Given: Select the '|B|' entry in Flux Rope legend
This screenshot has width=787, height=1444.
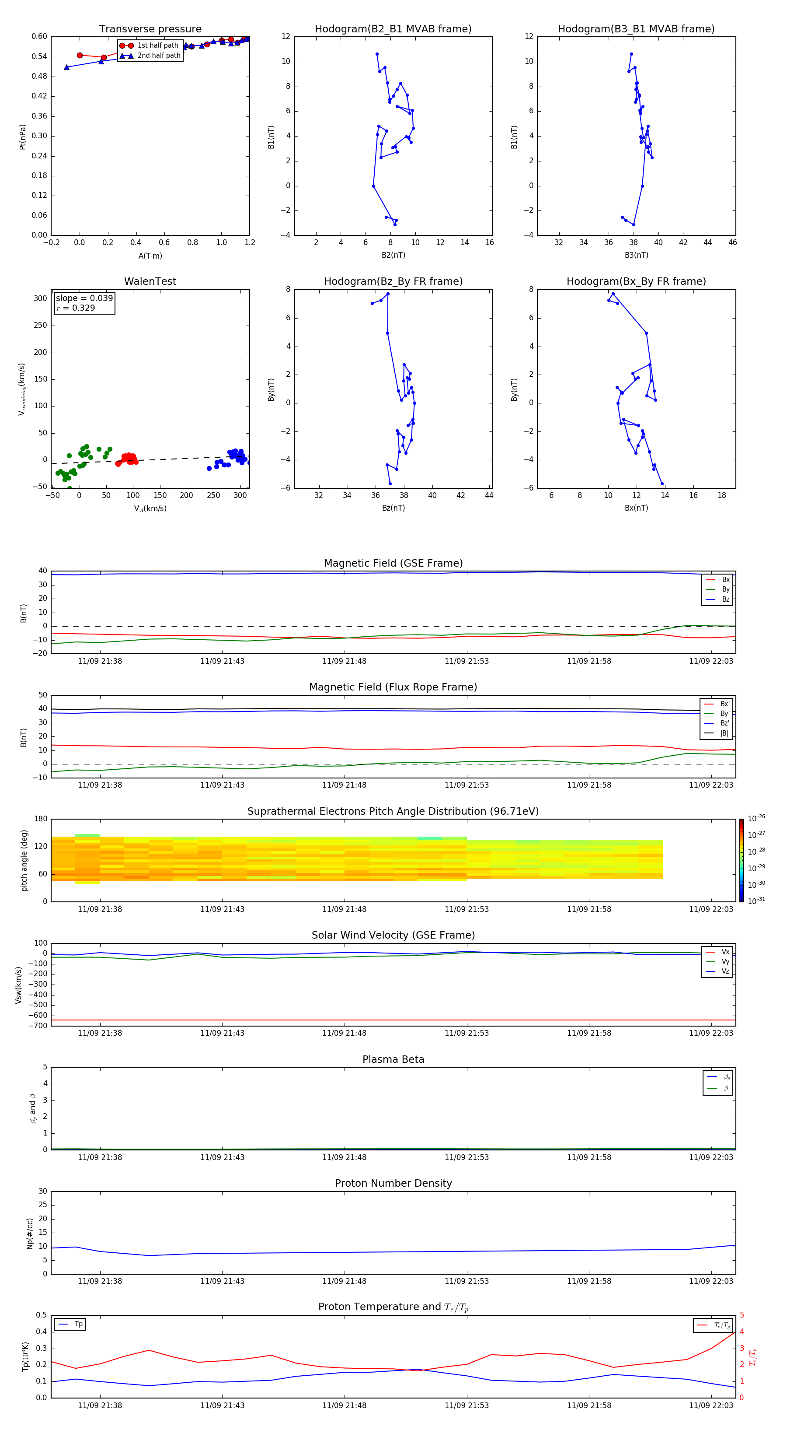Looking at the screenshot, I should (x=717, y=733).
